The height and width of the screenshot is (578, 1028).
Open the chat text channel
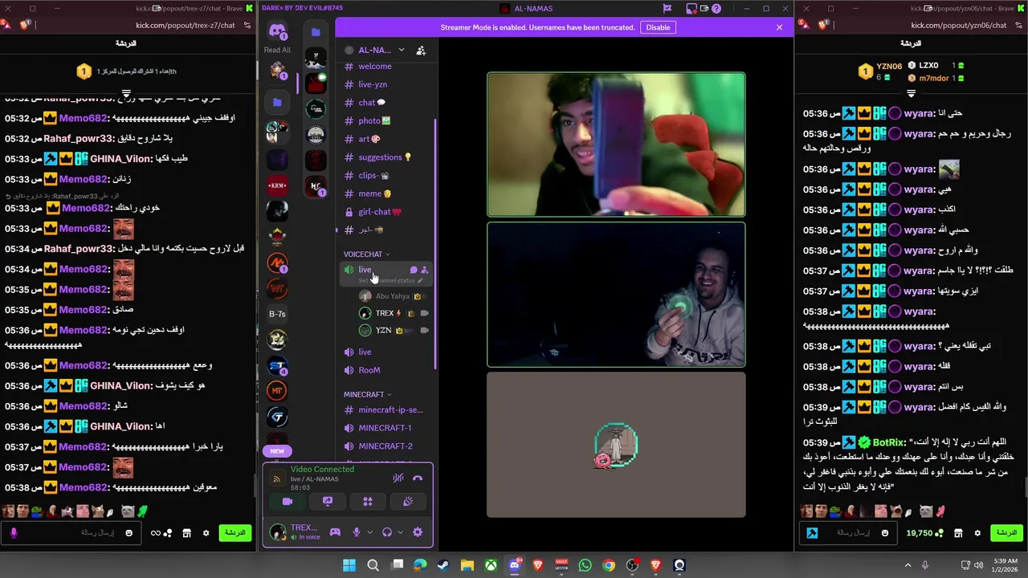click(372, 103)
